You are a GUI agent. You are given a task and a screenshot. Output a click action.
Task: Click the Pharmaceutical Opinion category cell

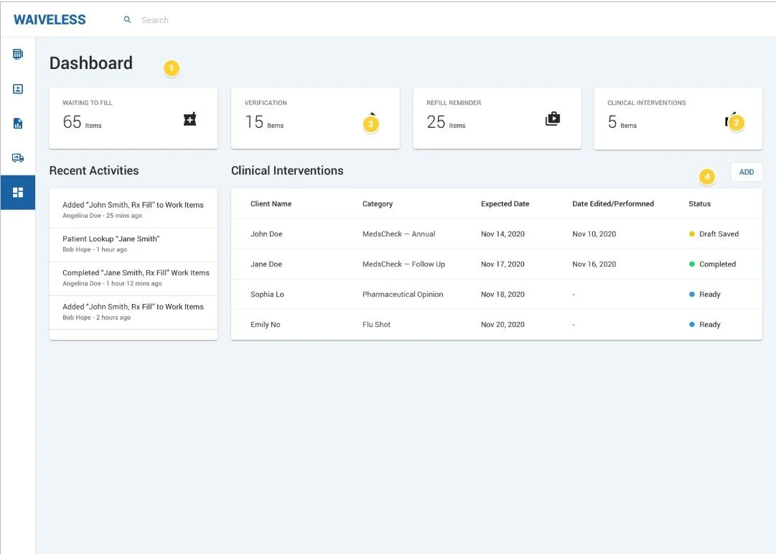pos(402,295)
